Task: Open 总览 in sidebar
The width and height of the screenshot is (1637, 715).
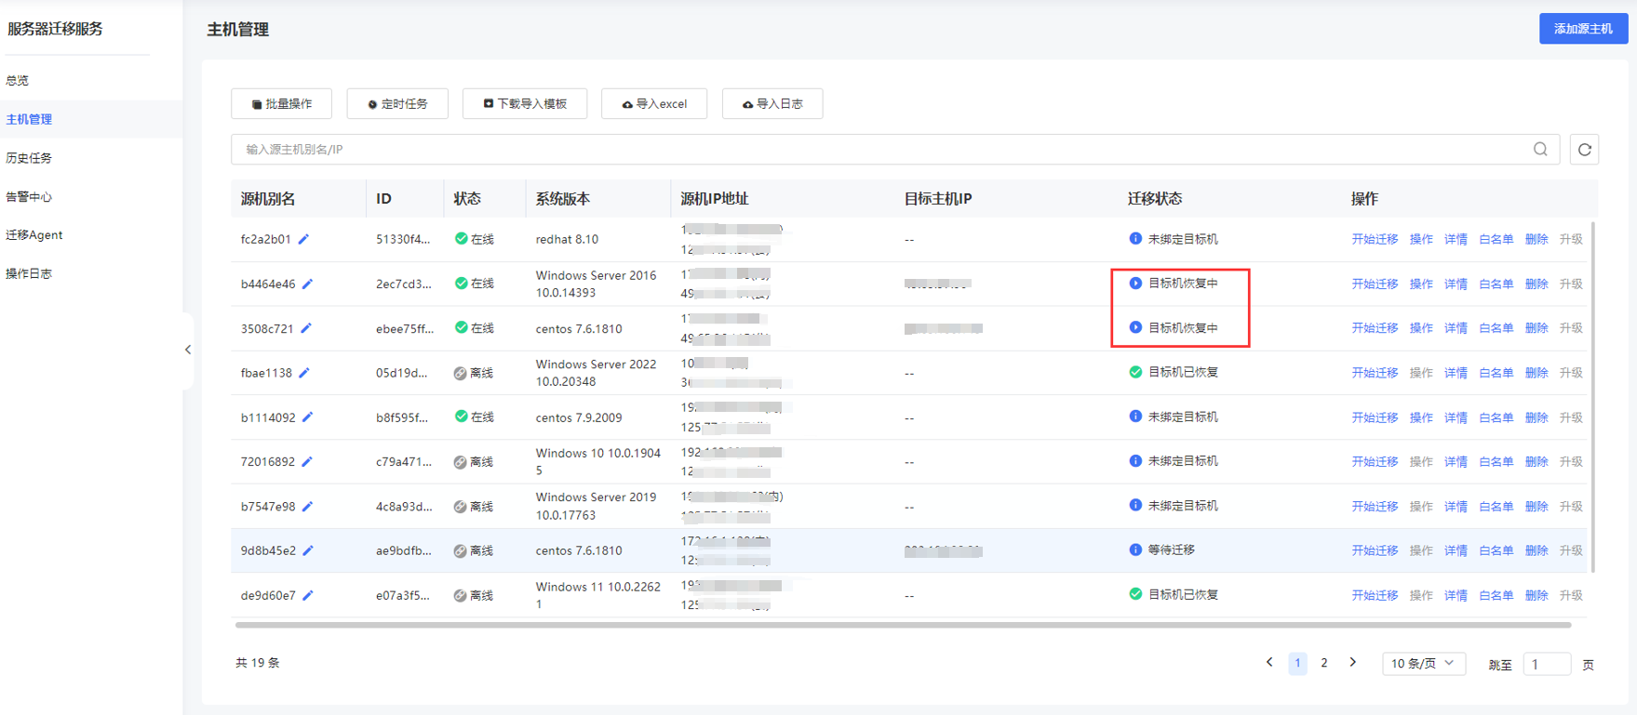Action: pyautogui.click(x=17, y=80)
